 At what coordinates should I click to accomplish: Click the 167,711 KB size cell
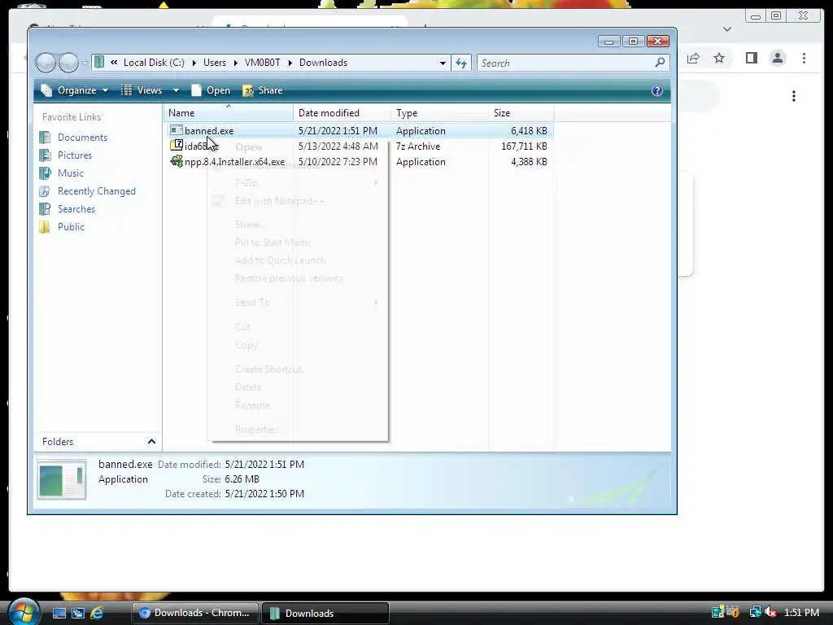pos(524,146)
